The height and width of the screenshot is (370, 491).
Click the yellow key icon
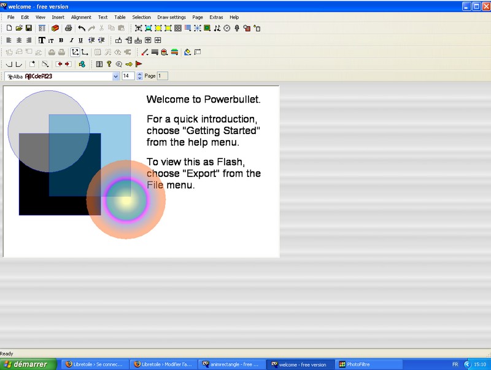[x=129, y=65]
